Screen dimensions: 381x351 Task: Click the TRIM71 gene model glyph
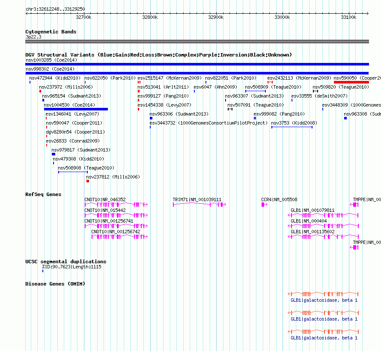pyautogui.click(x=199, y=205)
